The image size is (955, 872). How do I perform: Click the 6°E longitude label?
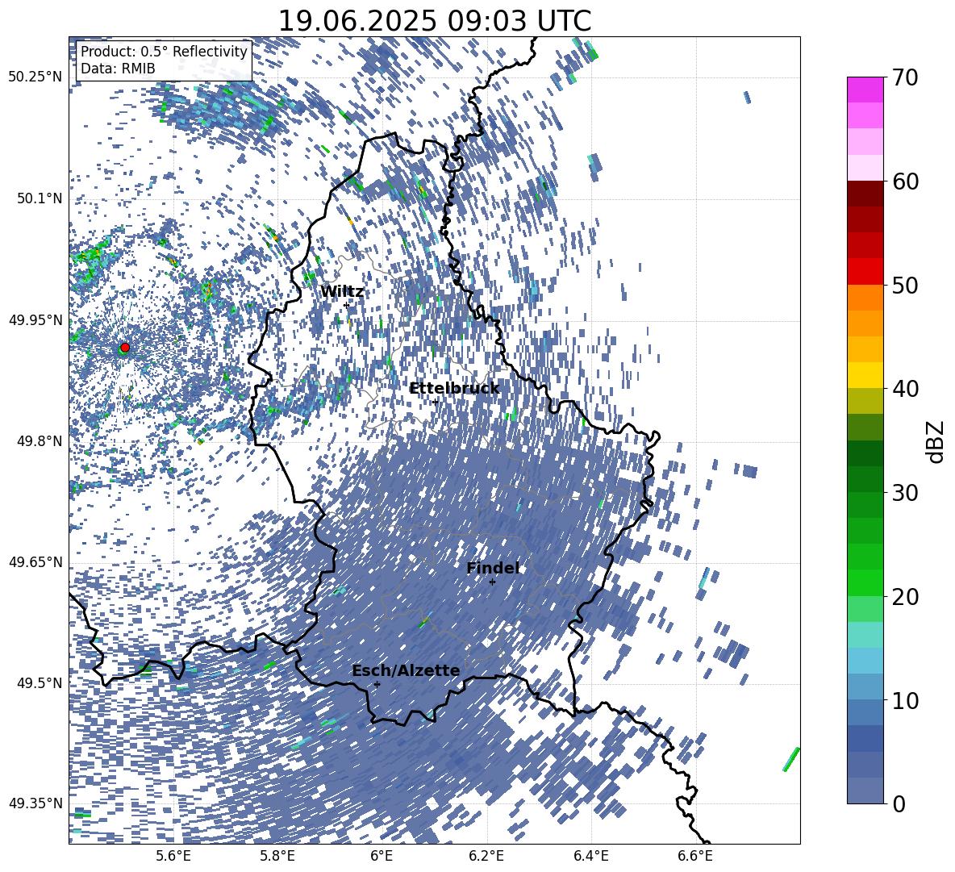pos(382,856)
